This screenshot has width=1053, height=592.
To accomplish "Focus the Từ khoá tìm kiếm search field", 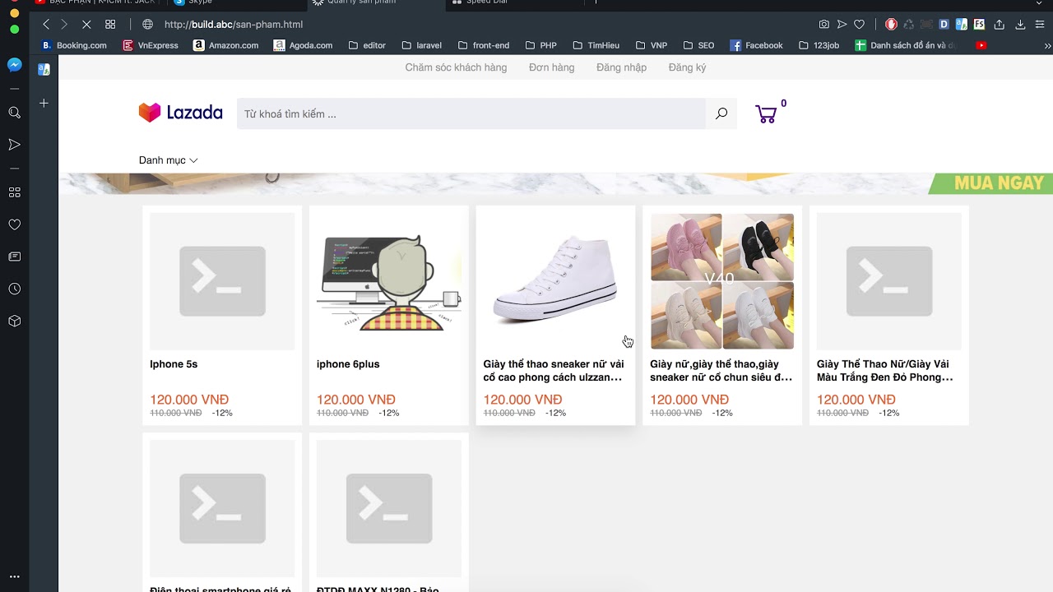I will pos(471,113).
